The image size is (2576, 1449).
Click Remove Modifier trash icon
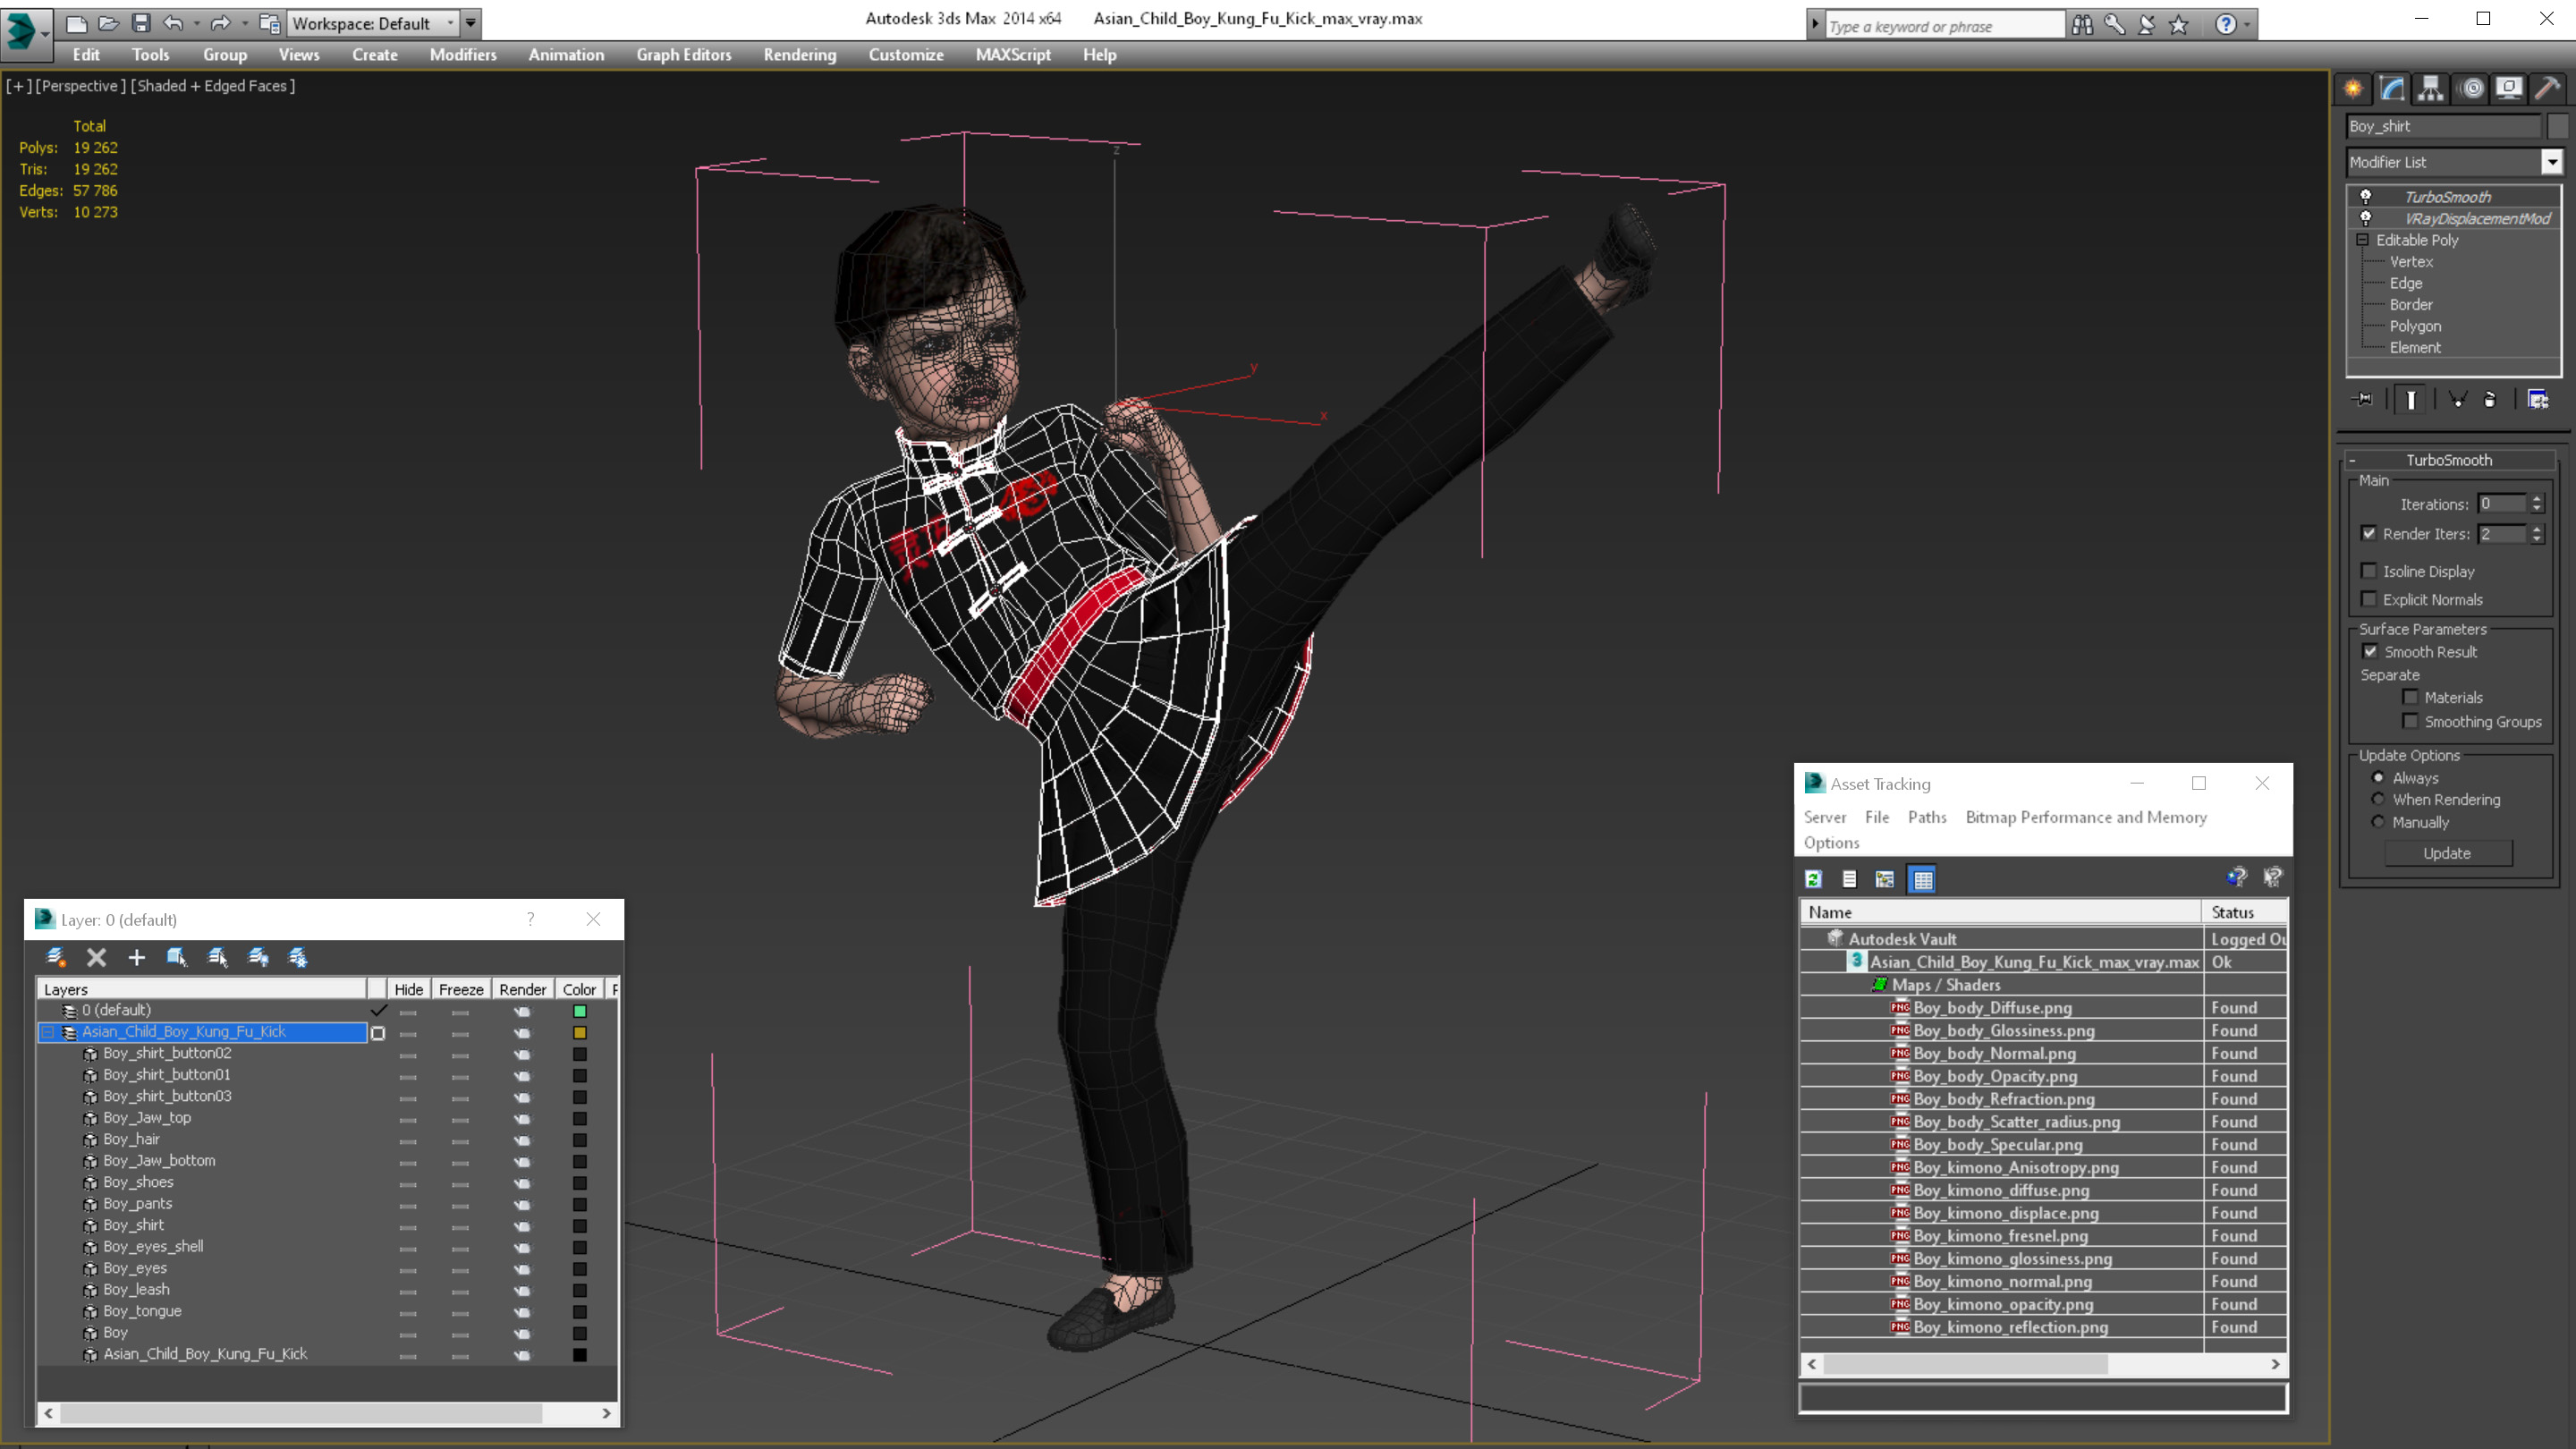click(2490, 399)
